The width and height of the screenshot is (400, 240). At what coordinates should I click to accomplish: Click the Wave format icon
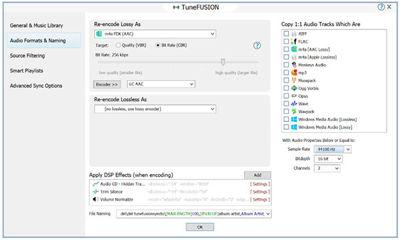(294, 103)
